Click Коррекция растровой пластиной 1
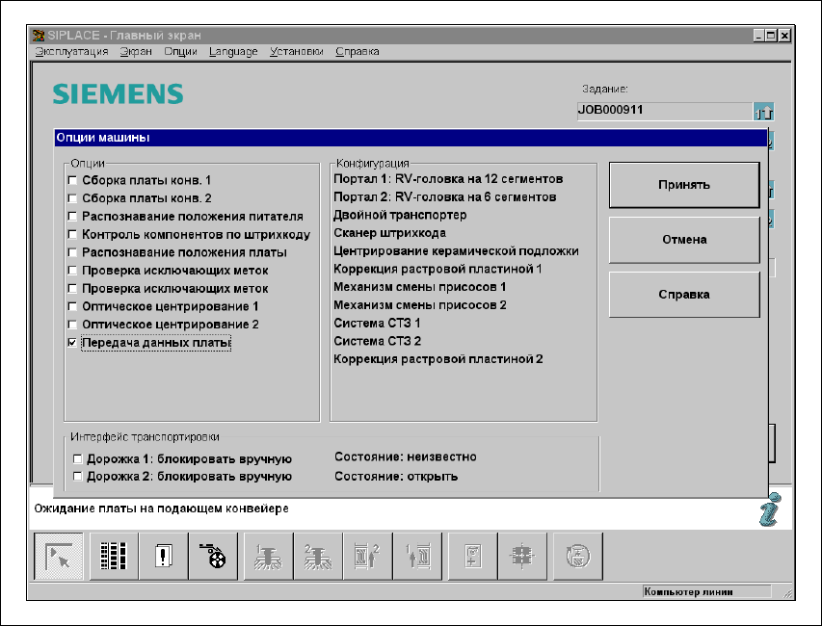The width and height of the screenshot is (822, 626). pyautogui.click(x=438, y=269)
